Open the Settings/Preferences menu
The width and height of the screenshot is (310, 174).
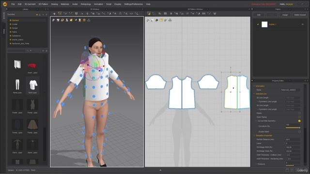coord(134,4)
